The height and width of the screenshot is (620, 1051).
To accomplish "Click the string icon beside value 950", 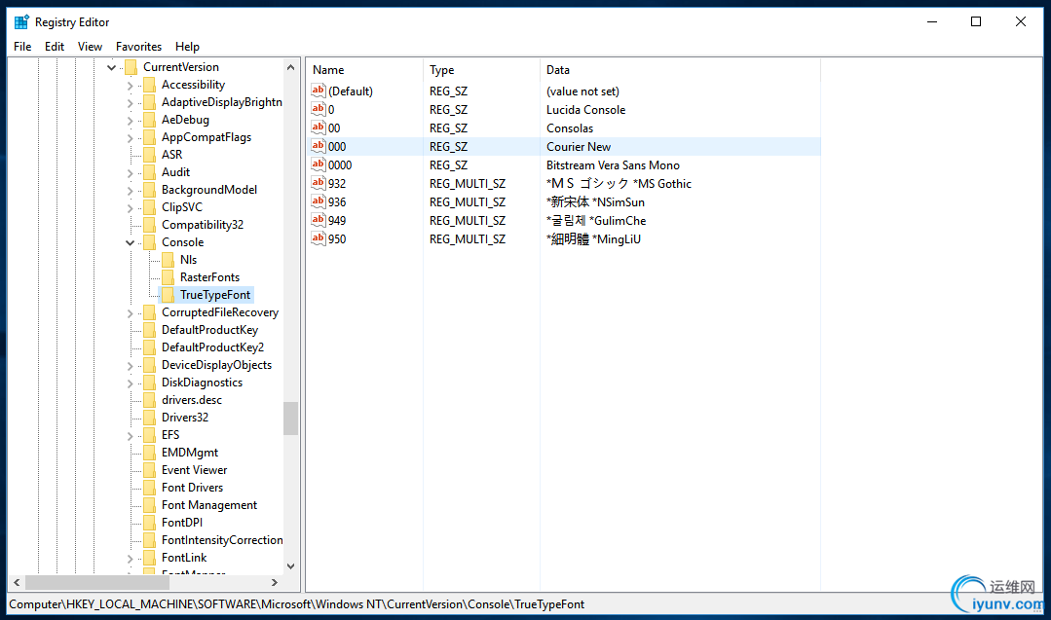I will coord(319,238).
